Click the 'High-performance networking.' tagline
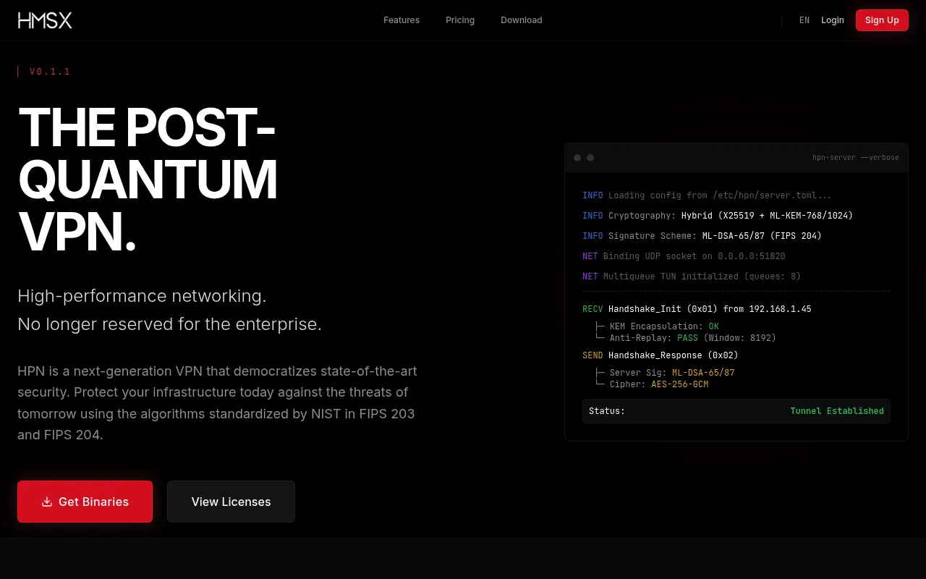 coord(142,296)
